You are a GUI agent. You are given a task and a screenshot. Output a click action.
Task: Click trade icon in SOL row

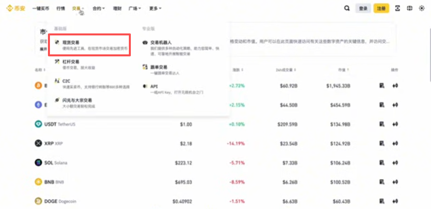[395, 163]
